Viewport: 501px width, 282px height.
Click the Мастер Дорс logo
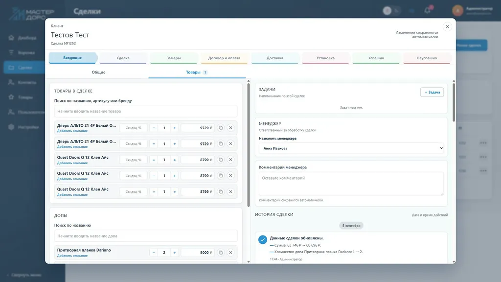pyautogui.click(x=32, y=13)
